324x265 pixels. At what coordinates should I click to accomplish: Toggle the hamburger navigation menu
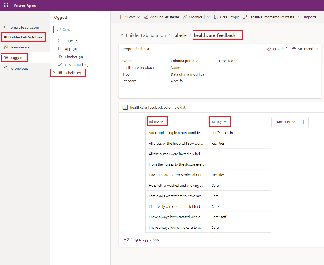6,17
